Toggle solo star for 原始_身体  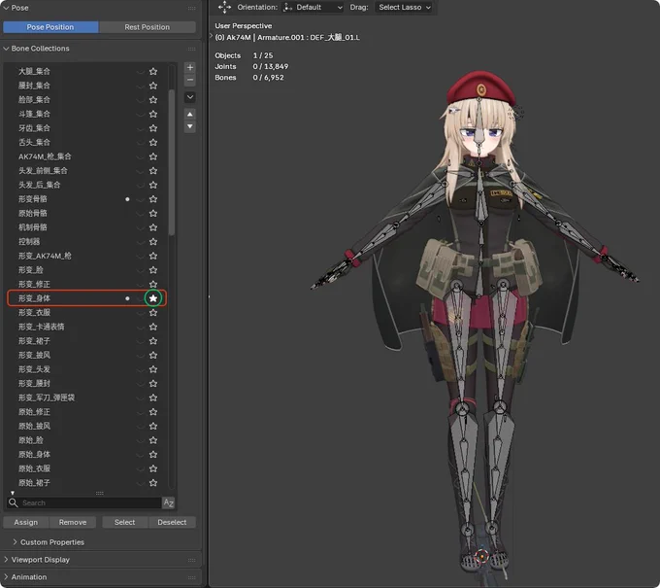(153, 455)
